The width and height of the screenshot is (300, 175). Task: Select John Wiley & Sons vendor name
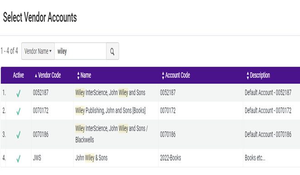(x=91, y=158)
